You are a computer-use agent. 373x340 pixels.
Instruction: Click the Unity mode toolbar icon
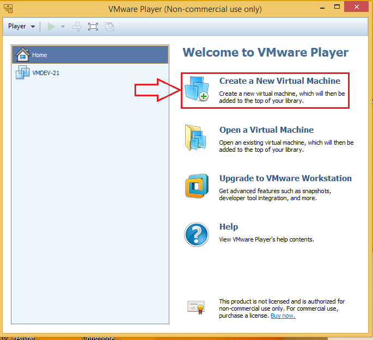(109, 26)
